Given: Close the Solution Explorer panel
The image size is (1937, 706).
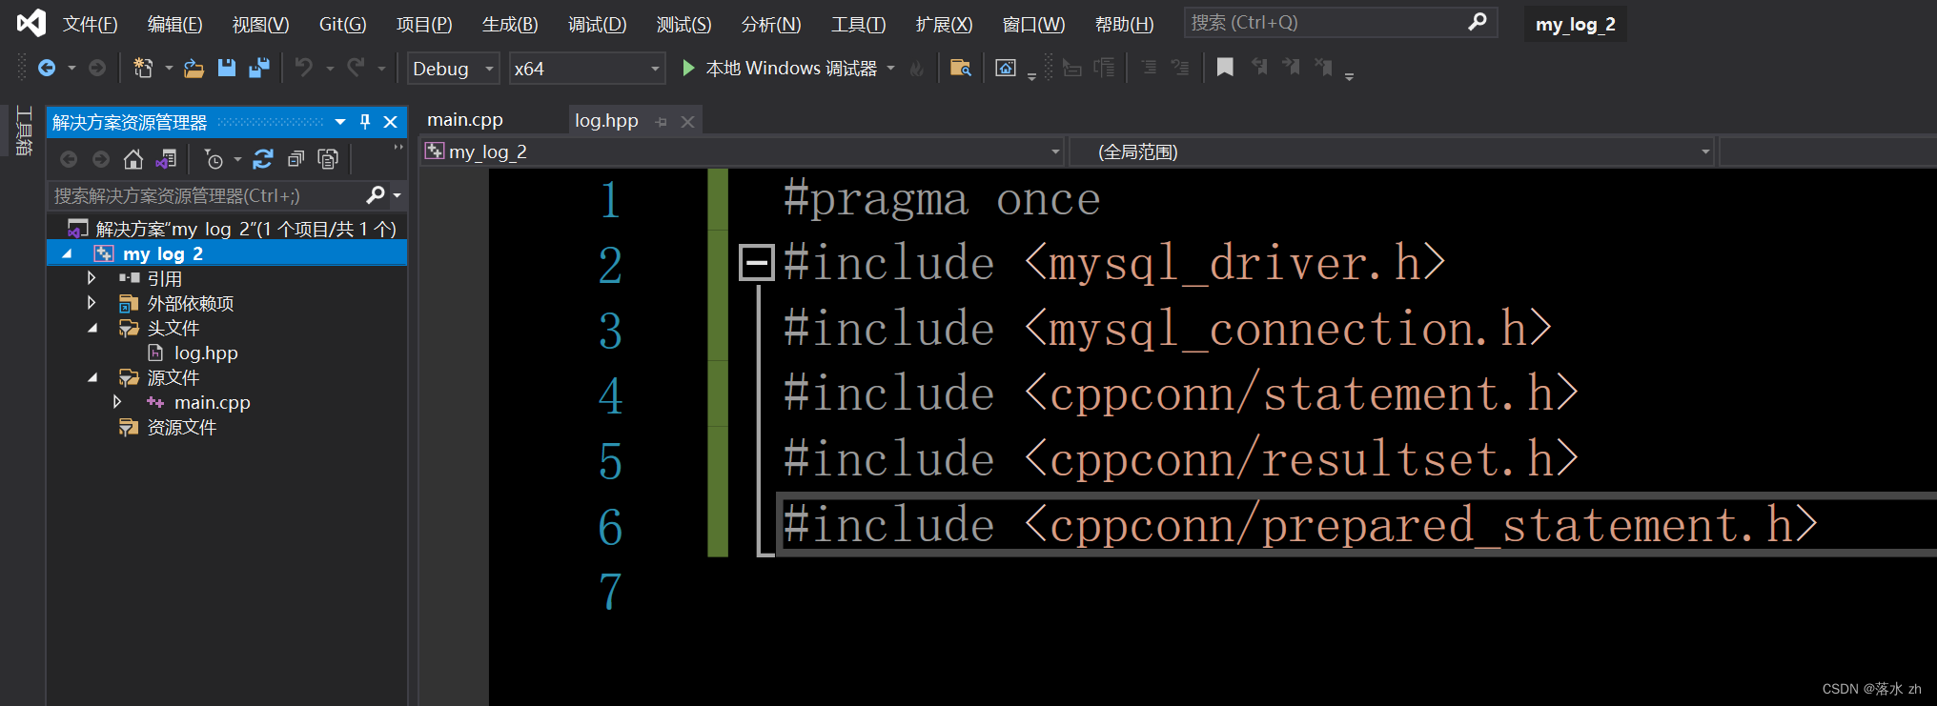Looking at the screenshot, I should click(x=390, y=122).
